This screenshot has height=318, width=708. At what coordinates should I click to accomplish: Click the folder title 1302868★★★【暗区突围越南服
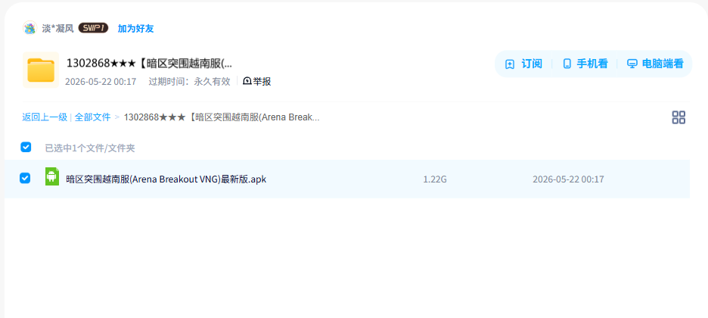click(x=150, y=64)
